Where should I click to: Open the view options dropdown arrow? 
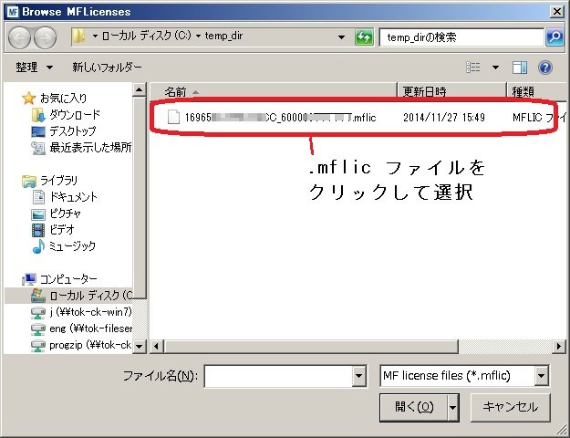pyautogui.click(x=495, y=68)
